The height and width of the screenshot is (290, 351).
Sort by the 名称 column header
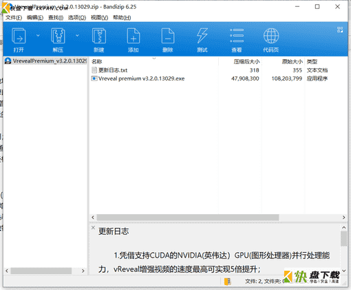point(96,61)
